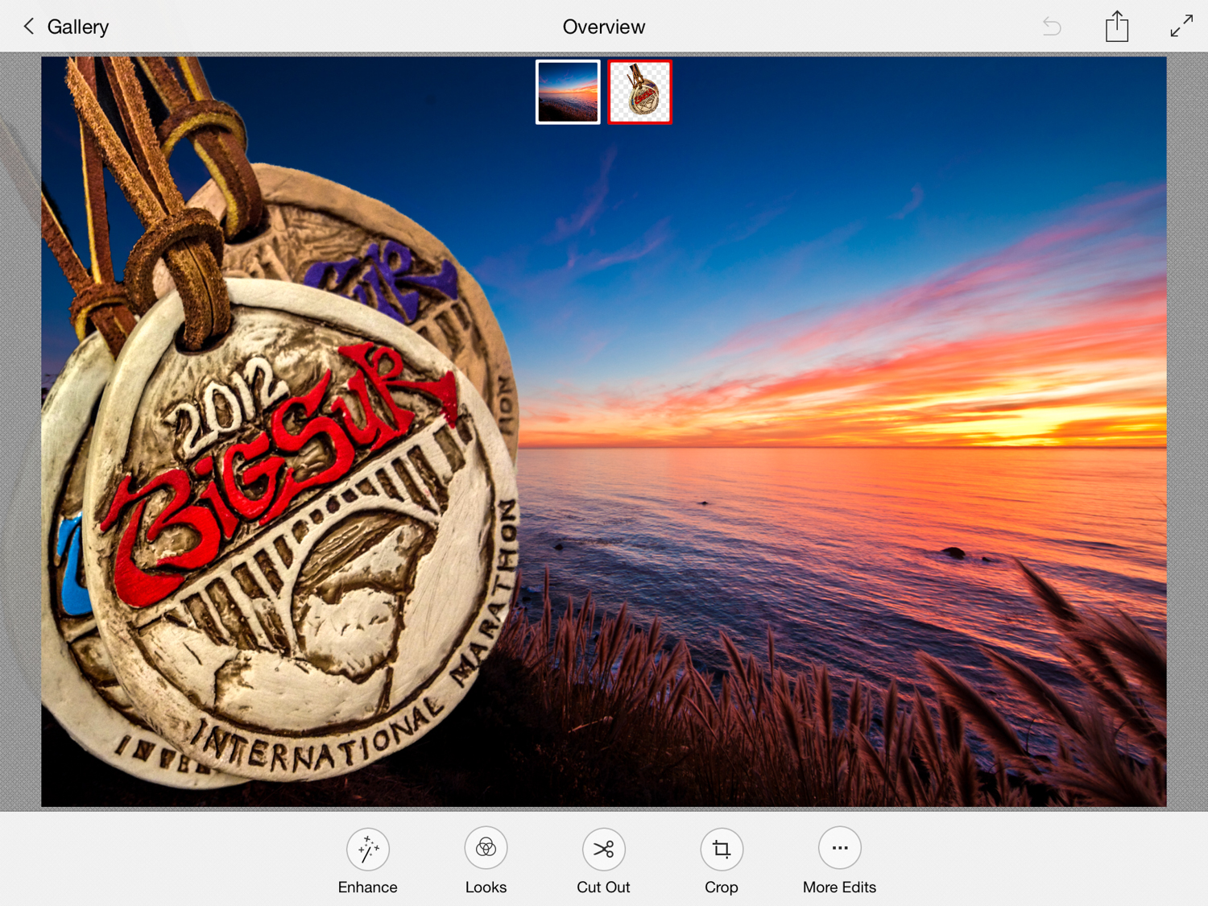The width and height of the screenshot is (1208, 906).
Task: Tap the Enhance text label
Action: 368,887
